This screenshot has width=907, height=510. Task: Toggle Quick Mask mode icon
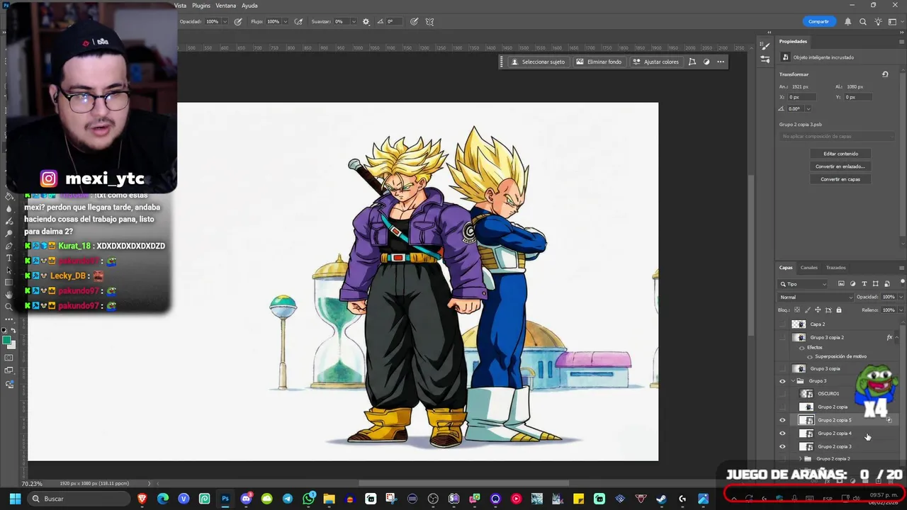pyautogui.click(x=9, y=358)
